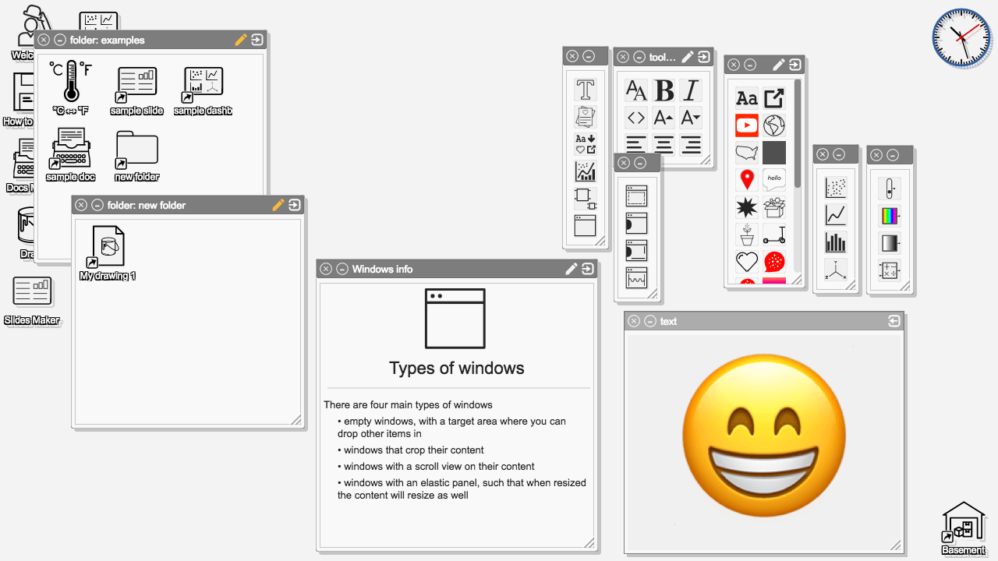The height and width of the screenshot is (561, 998).
Task: Pick the vertical slider widget icon
Action: click(x=890, y=189)
